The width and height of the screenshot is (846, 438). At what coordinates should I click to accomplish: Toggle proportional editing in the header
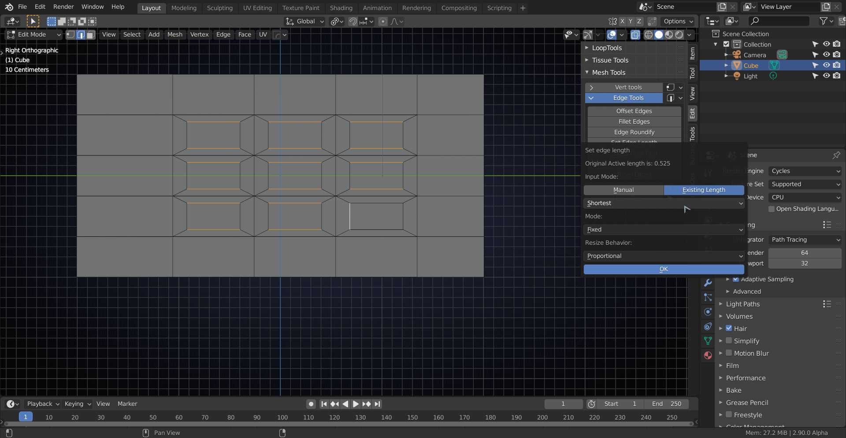coord(382,21)
